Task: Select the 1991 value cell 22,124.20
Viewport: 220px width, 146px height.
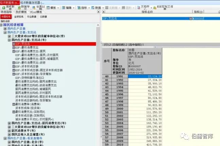Action: 145,76
